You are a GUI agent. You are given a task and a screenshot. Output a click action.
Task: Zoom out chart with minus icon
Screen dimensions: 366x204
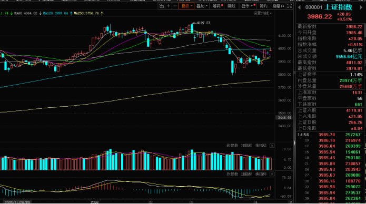pyautogui.click(x=175, y=6)
